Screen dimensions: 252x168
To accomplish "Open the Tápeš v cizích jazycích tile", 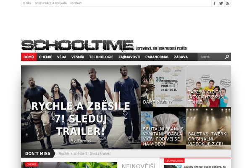I will coord(208,86).
